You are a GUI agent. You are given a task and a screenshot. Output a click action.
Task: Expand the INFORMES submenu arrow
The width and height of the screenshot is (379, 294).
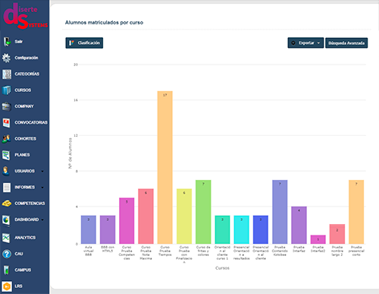point(42,188)
